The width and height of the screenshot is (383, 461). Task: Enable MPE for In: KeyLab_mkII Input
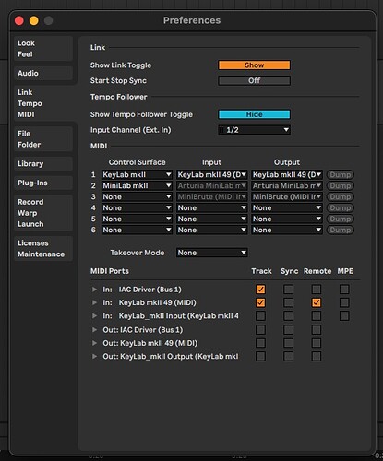344,316
